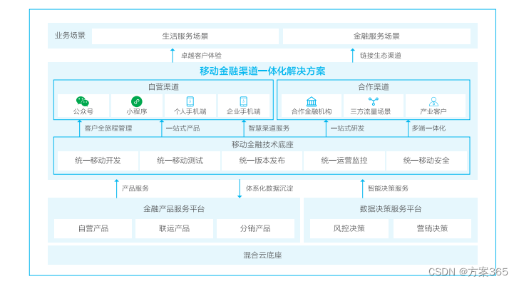
Task: Click the 个人手机端 label text
Action: click(x=190, y=112)
